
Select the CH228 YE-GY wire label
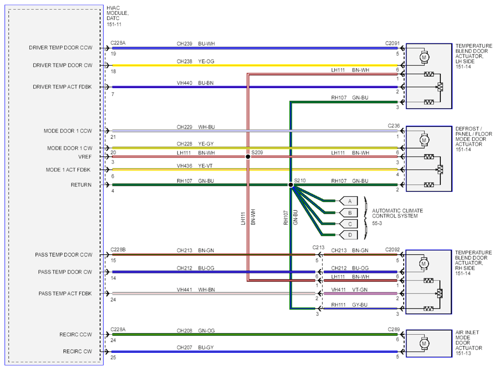click(x=195, y=144)
